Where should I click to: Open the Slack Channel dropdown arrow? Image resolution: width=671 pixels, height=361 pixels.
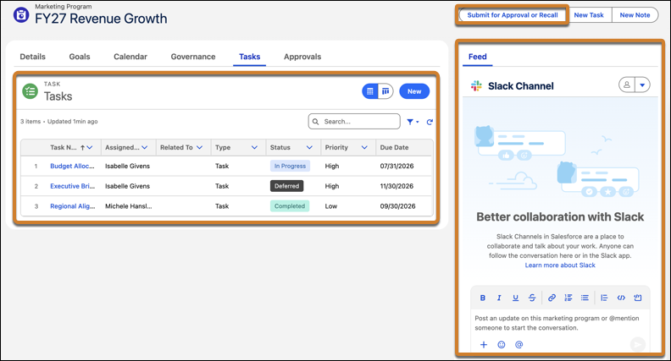(642, 85)
